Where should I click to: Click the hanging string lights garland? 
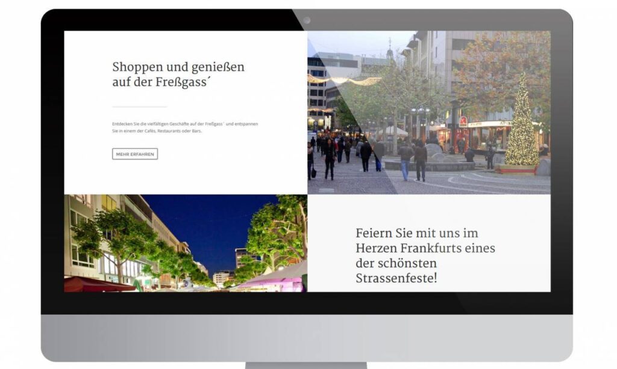click(343, 80)
